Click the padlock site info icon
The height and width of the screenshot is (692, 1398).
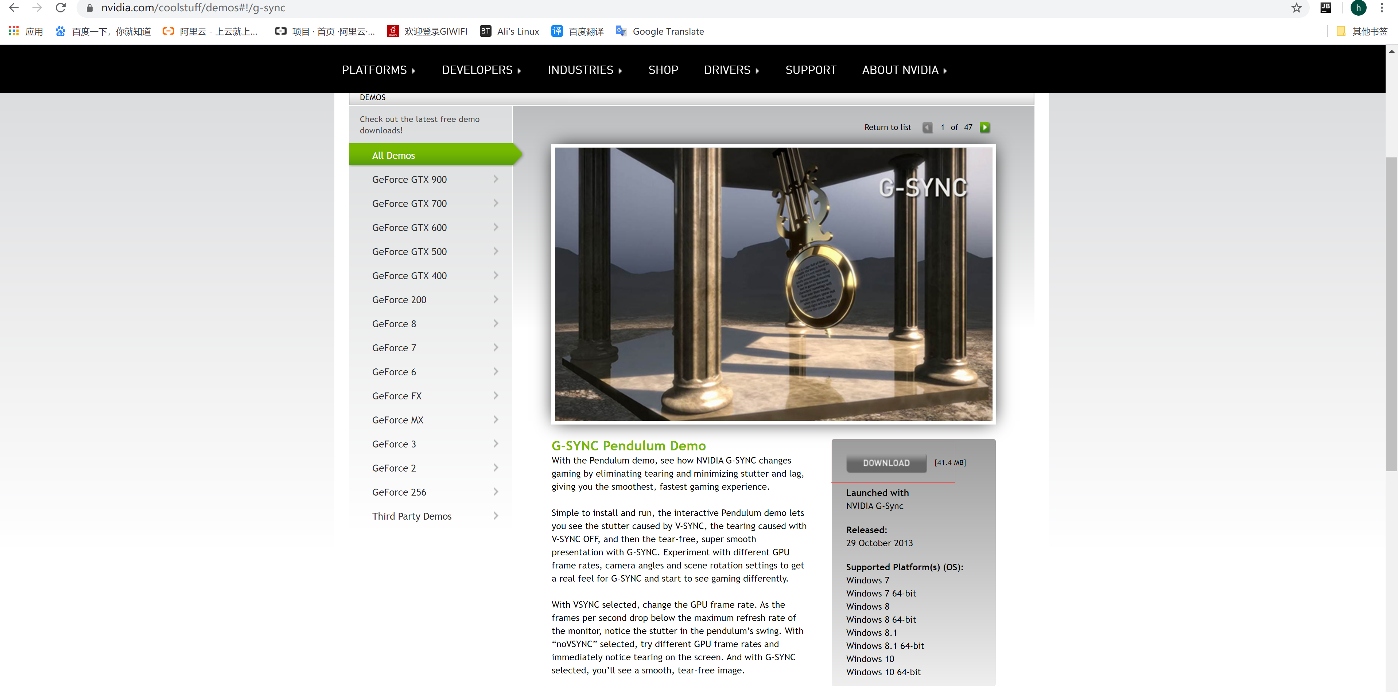[90, 8]
